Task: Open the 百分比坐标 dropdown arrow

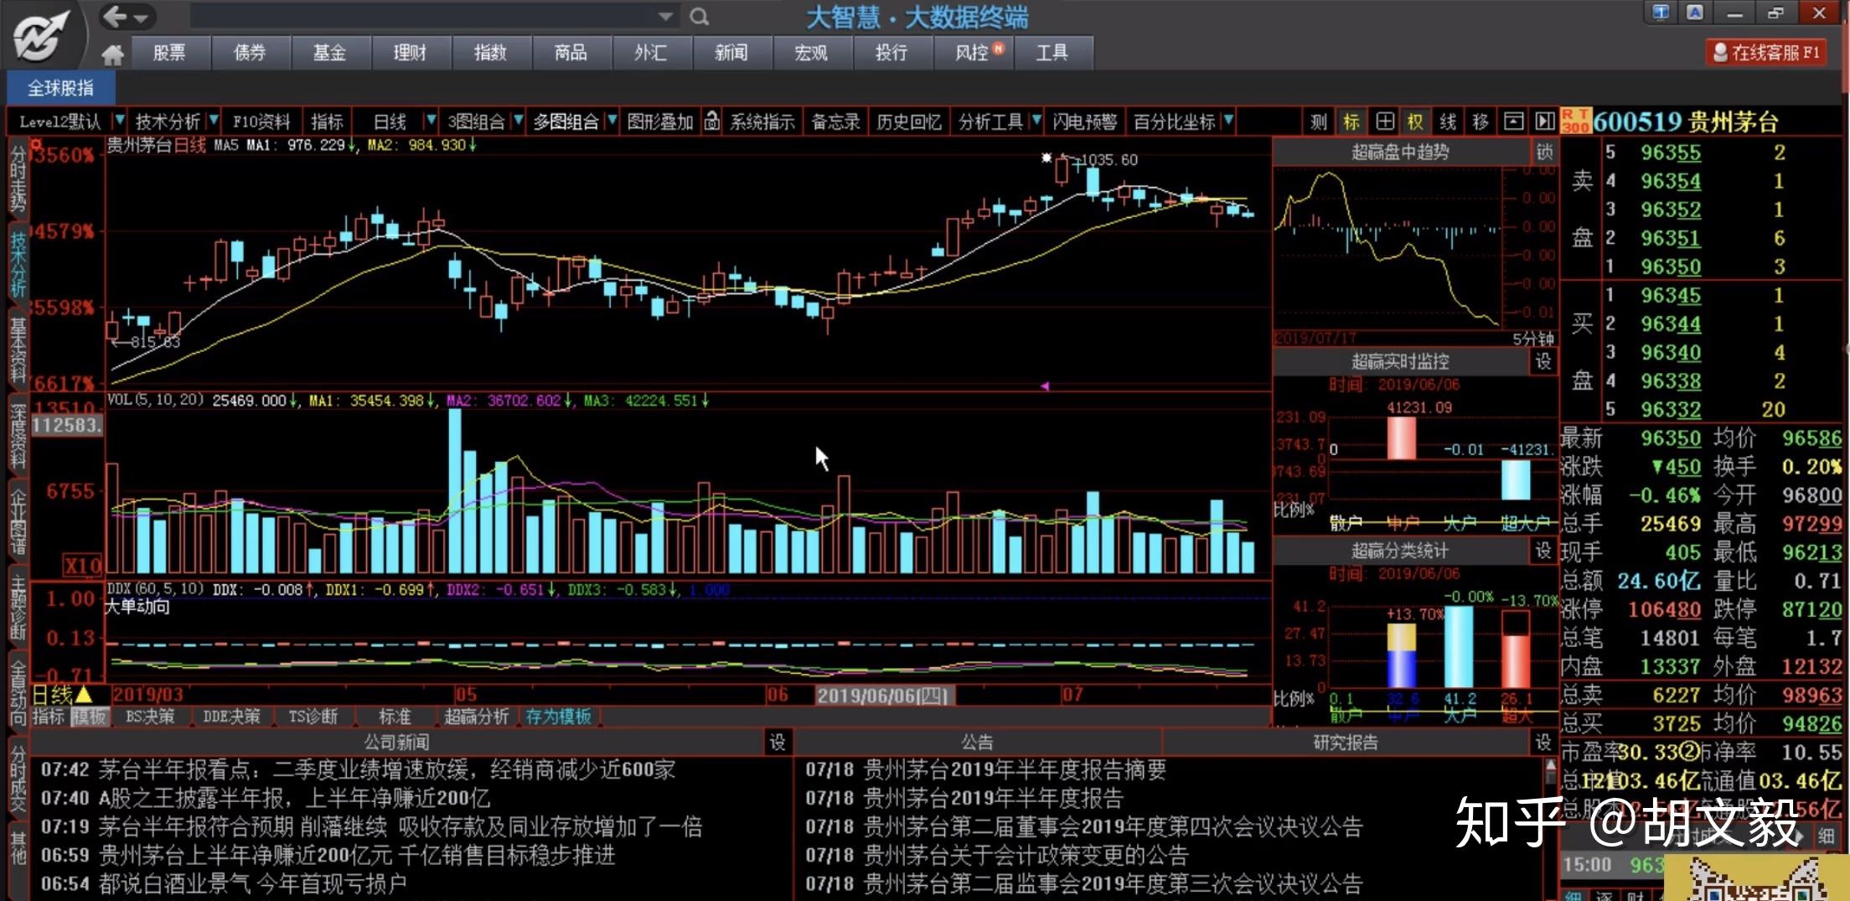Action: point(1228,122)
